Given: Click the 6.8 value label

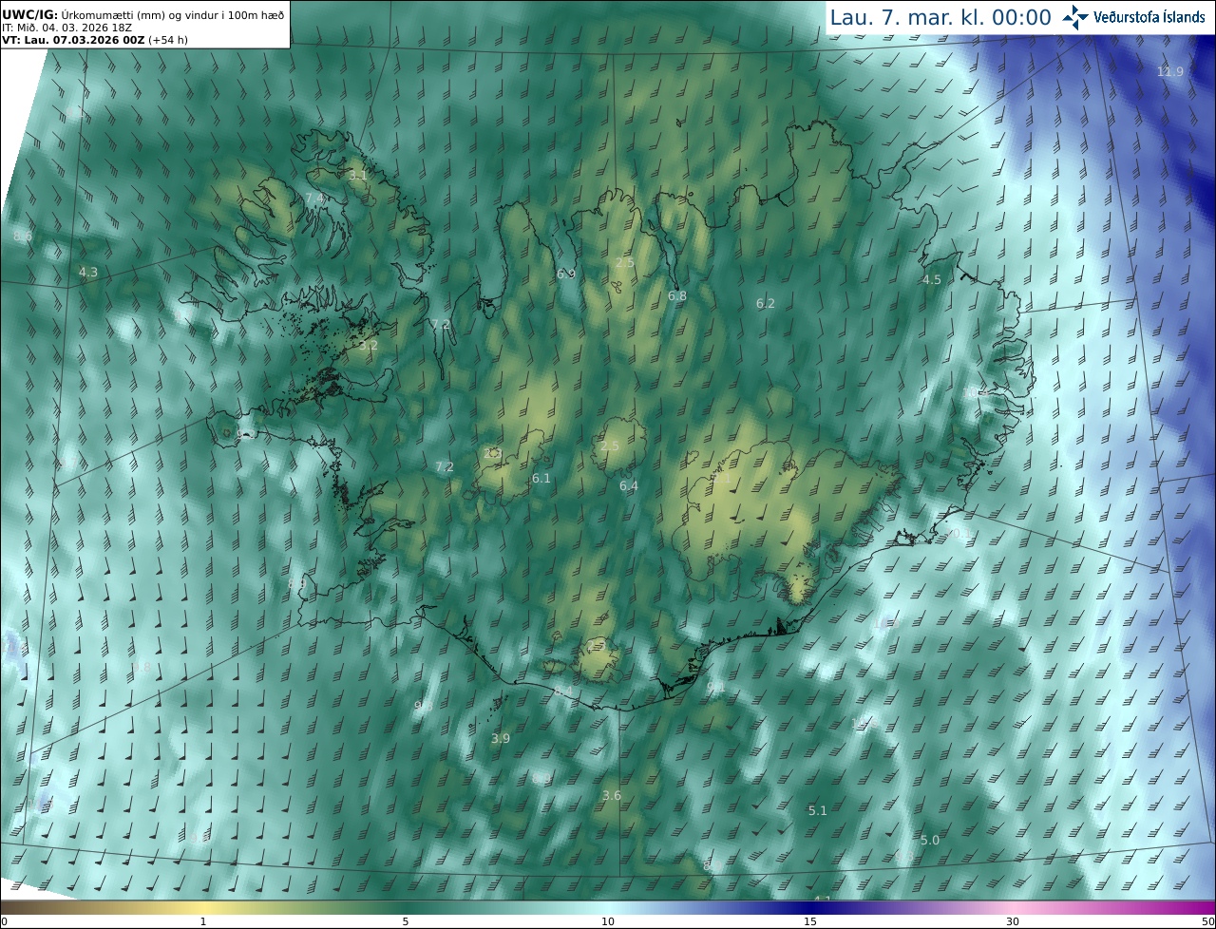Looking at the screenshot, I should tap(677, 296).
